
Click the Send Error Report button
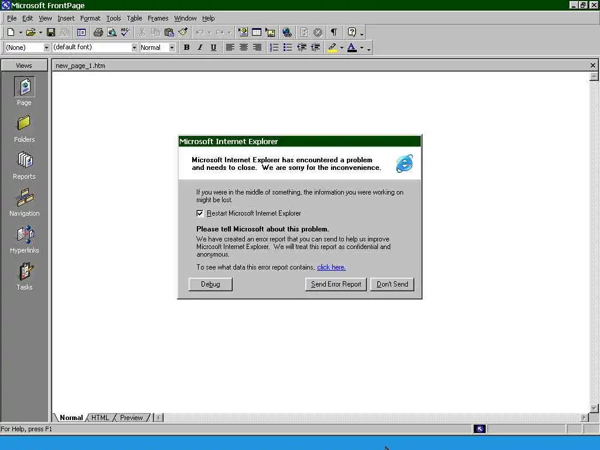pyautogui.click(x=336, y=284)
